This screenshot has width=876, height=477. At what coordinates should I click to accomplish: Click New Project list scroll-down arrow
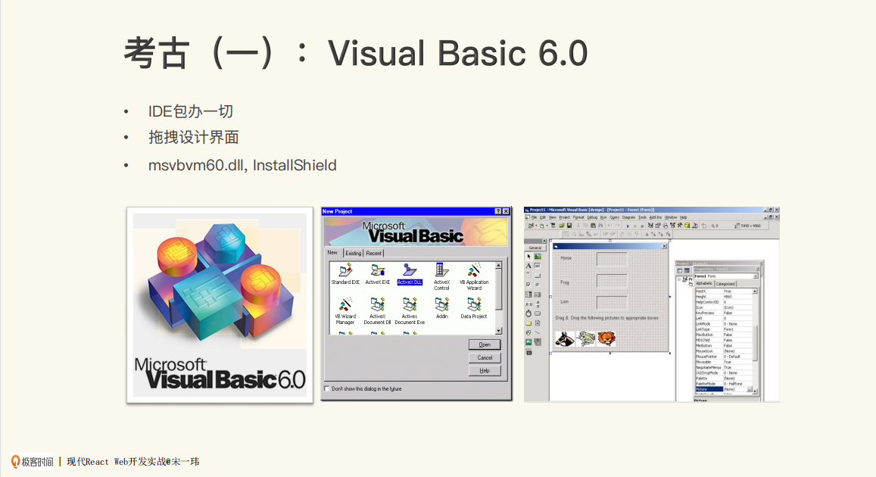[498, 331]
